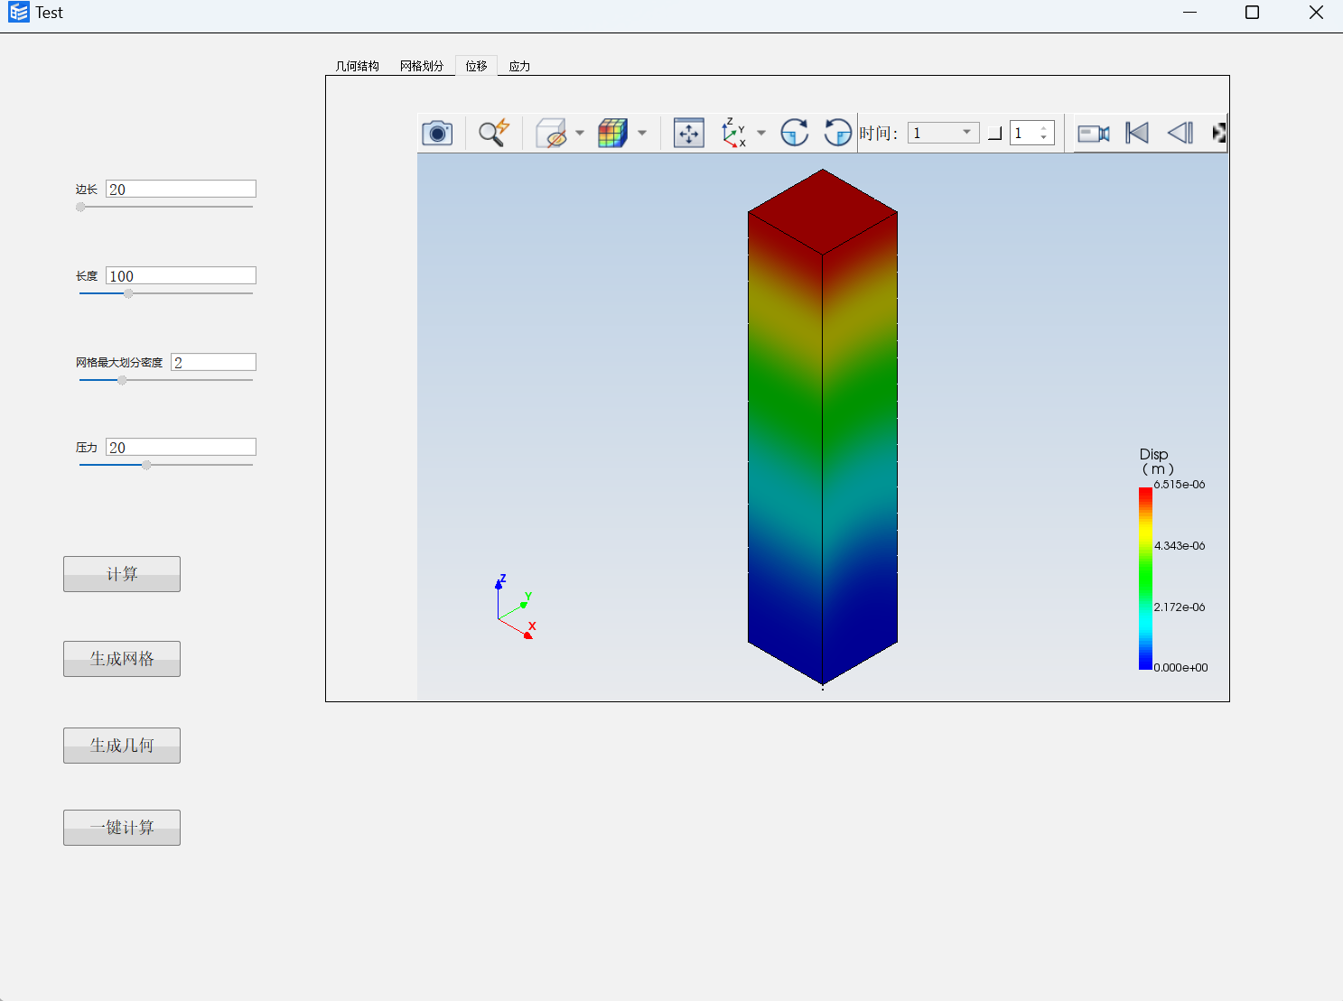The image size is (1343, 1001).
Task: Click legend value 2.172e-06
Action: 1180,607
